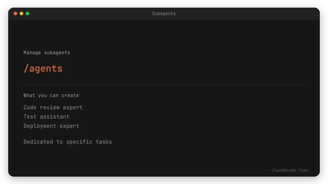Image resolution: width=328 pixels, height=184 pixels.
Task: Select the What you can create heading
Action: coord(51,95)
